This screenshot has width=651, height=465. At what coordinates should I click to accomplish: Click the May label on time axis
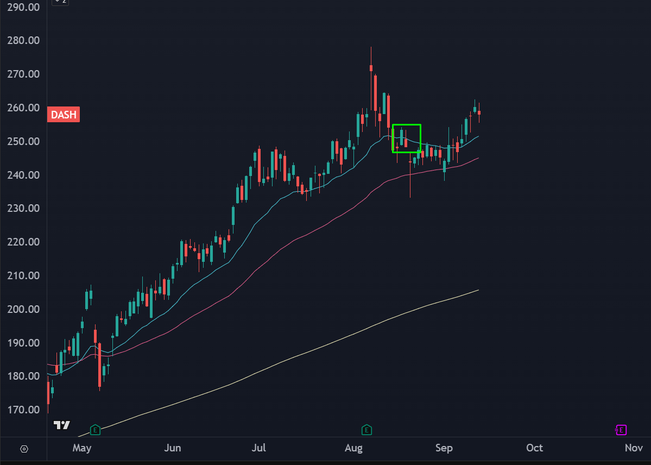pos(82,448)
